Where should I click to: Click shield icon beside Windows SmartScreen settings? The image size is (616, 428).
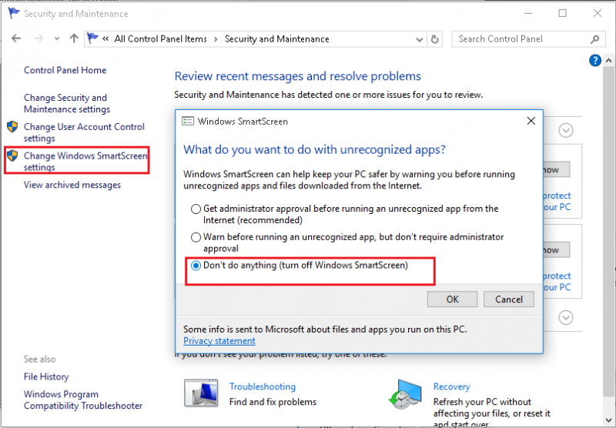[x=12, y=155]
